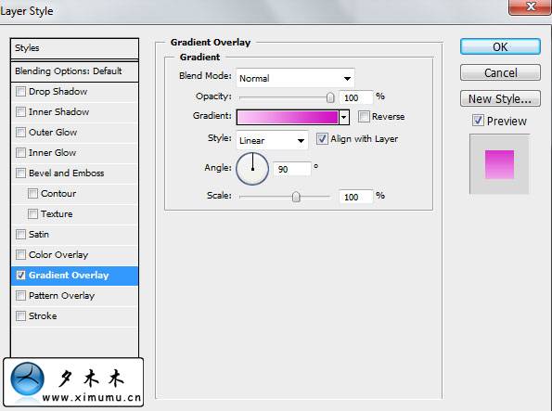The width and height of the screenshot is (552, 411).
Task: Click the gradient preview thumbnail square
Action: 499,164
